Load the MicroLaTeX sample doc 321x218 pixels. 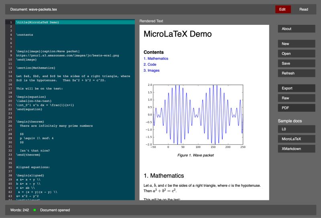pos(297,139)
